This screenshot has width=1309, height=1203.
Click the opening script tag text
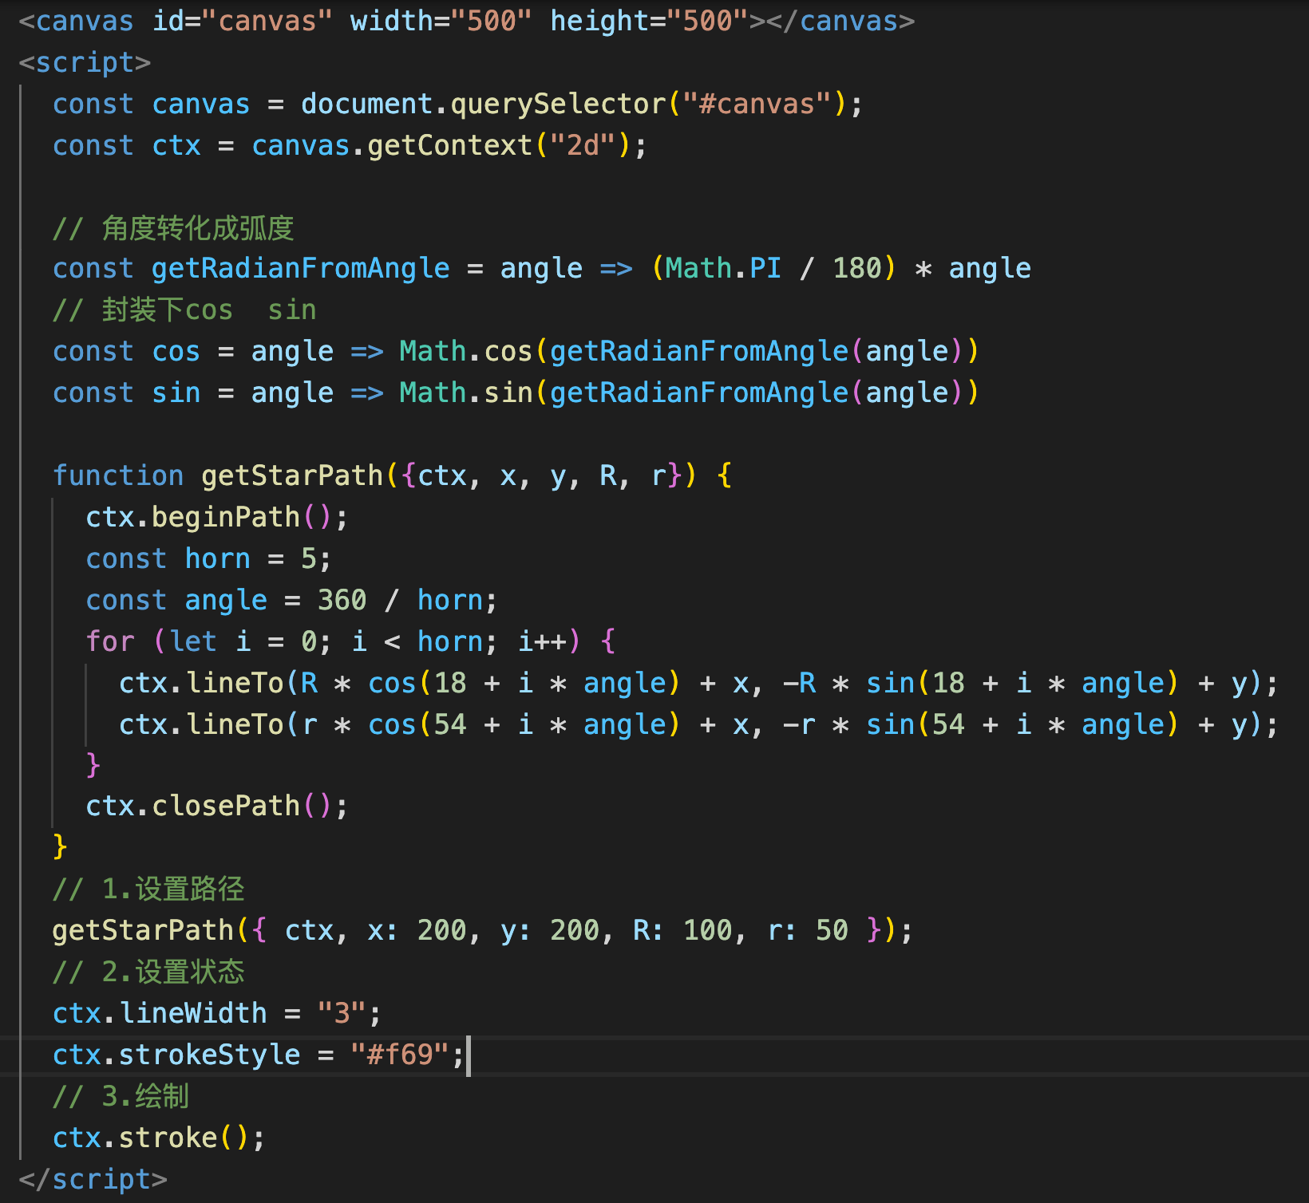[85, 62]
